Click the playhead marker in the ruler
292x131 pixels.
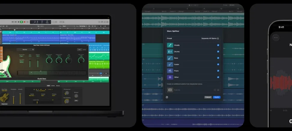(x=14, y=30)
